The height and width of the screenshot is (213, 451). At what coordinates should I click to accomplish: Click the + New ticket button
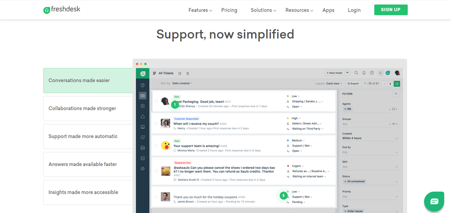pyautogui.click(x=335, y=73)
